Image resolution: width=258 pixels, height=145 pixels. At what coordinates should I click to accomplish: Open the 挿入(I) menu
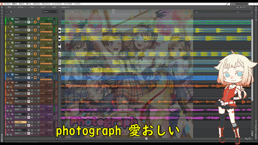[x=29, y=4]
